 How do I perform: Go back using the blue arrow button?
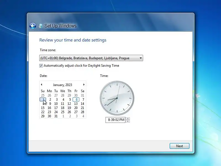[x=33, y=26]
